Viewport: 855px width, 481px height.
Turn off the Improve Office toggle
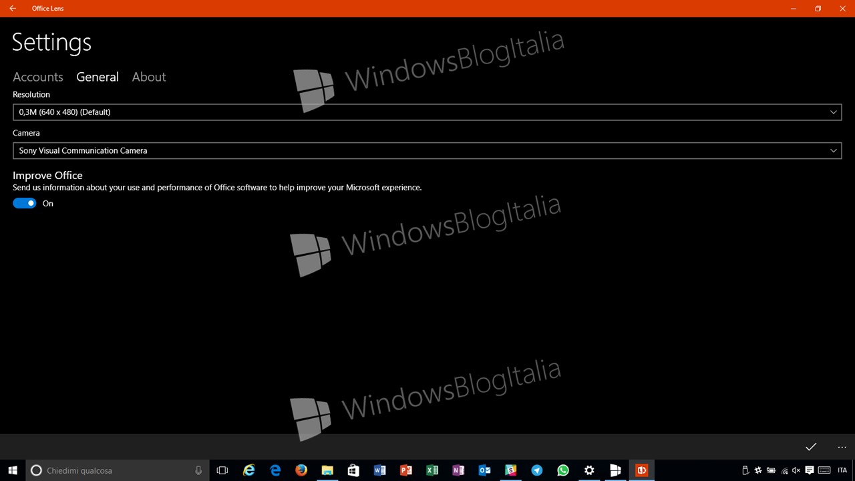(x=25, y=203)
